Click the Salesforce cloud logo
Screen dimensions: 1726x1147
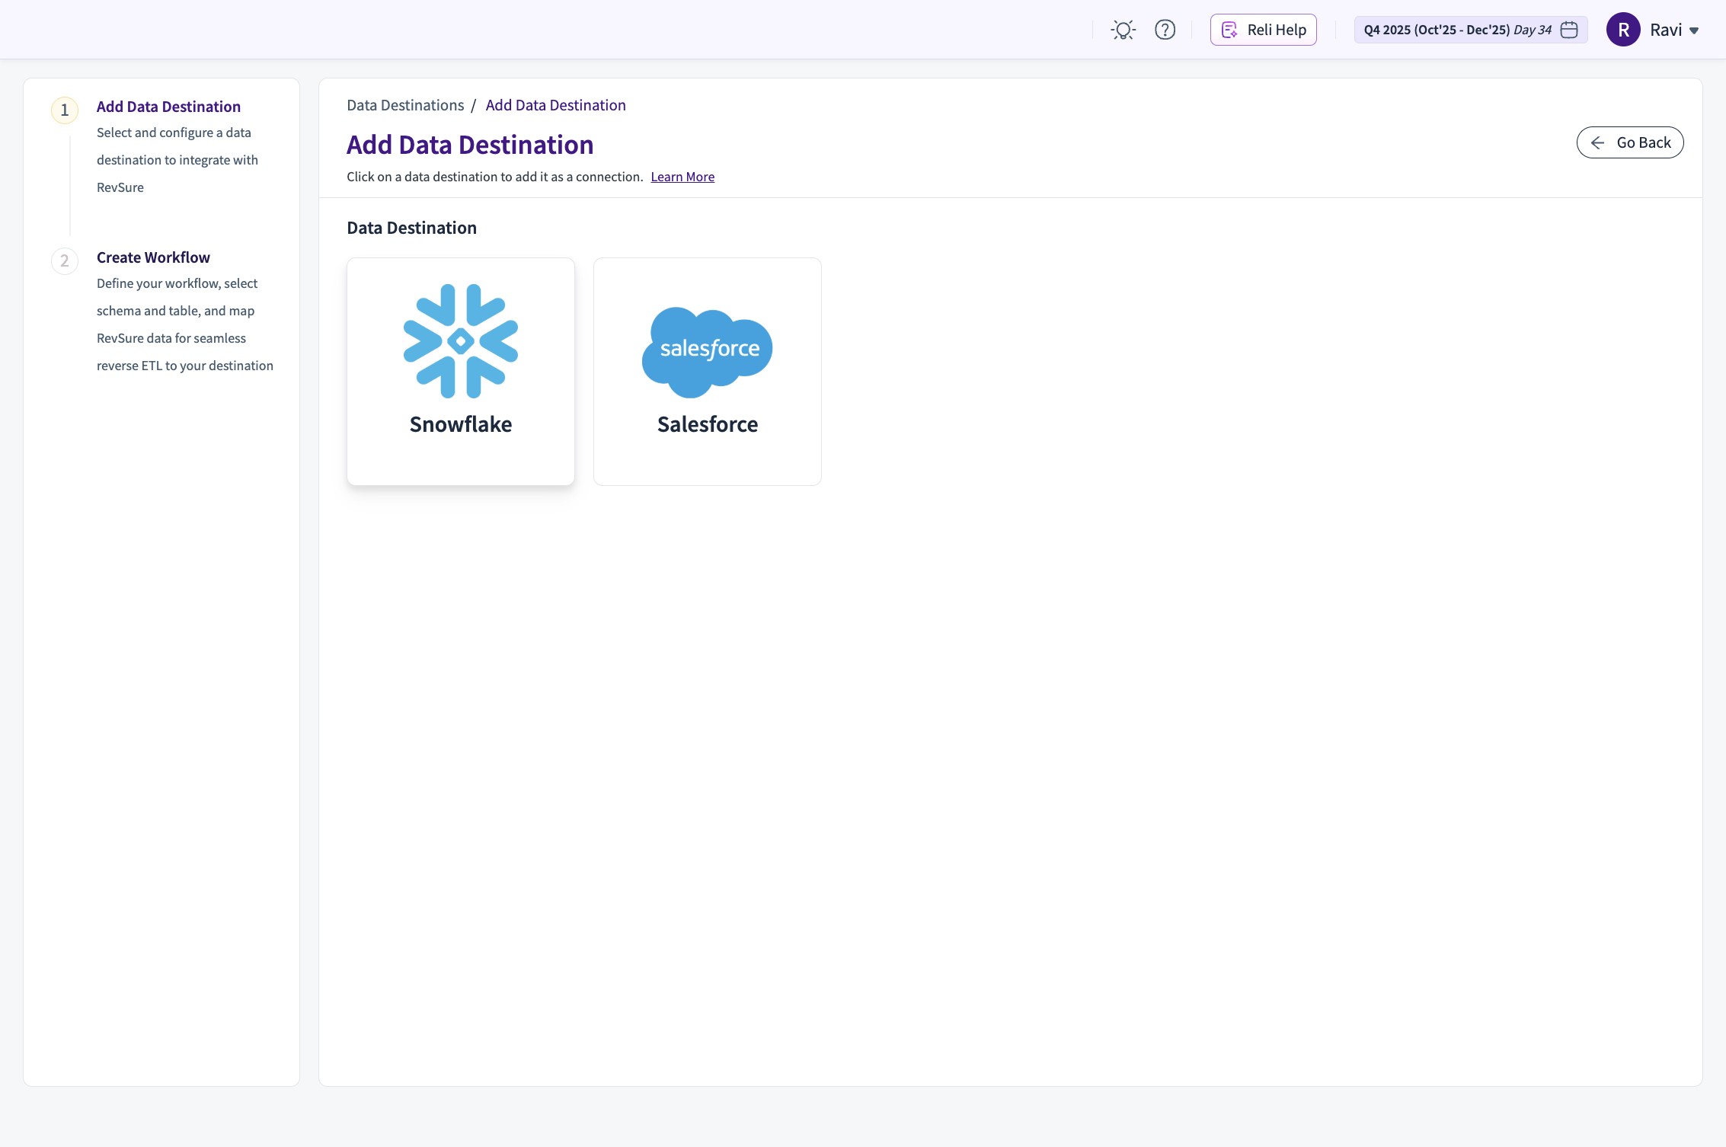tap(707, 351)
